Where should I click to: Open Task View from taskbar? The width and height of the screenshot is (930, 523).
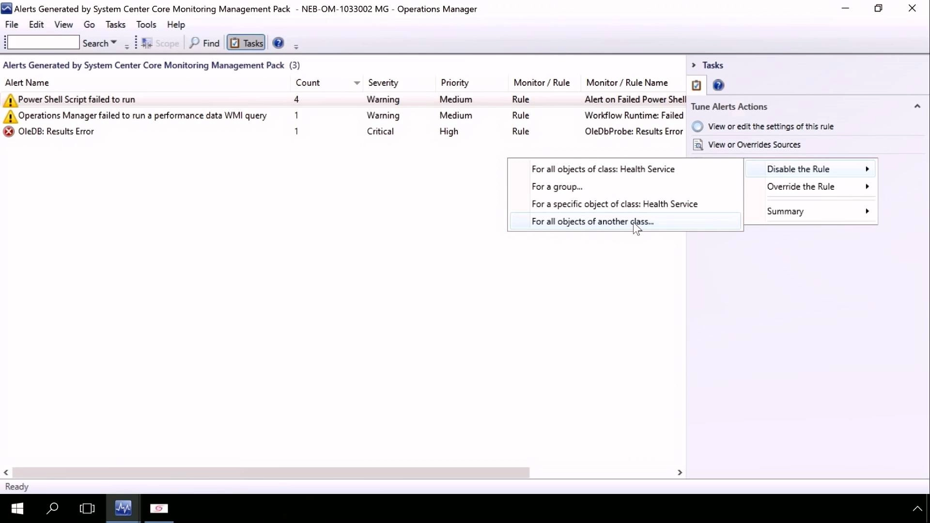87,508
